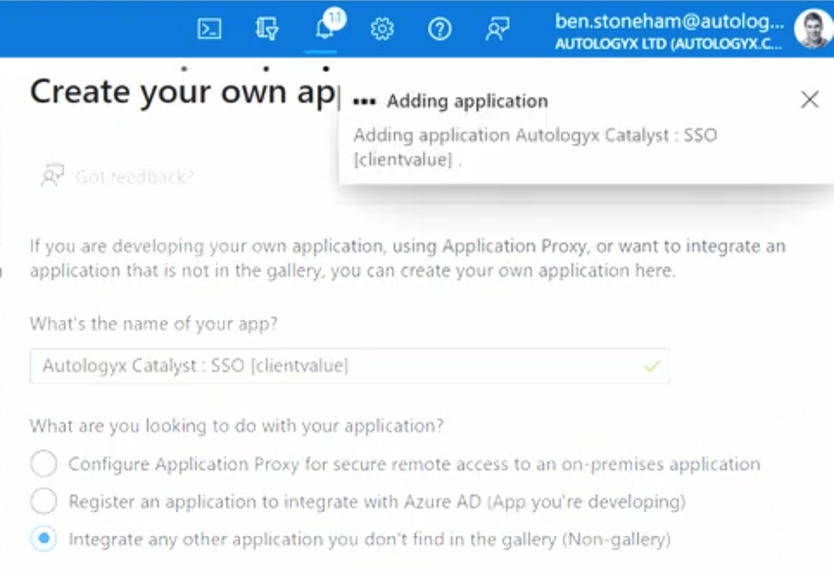Viewport: 834px width, 573px height.
Task: Click the green validation checkmark
Action: click(x=653, y=366)
